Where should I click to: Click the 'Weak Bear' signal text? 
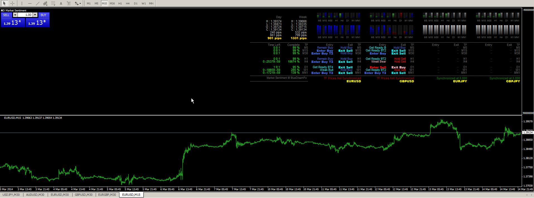point(379,61)
